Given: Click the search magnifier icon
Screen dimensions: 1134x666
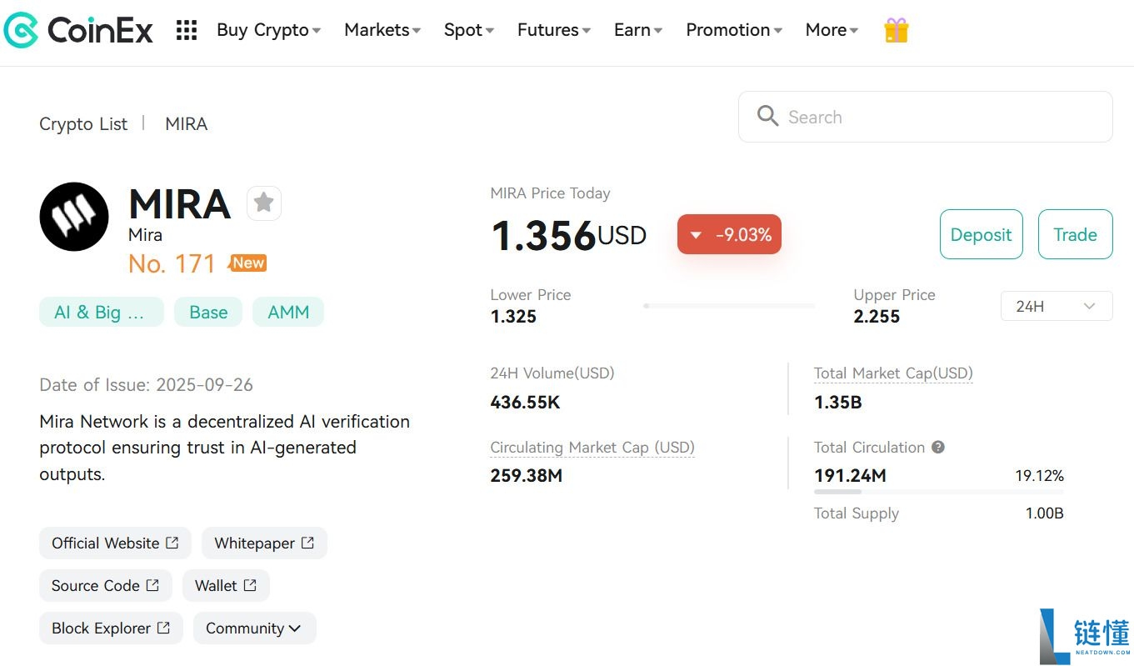Looking at the screenshot, I should click(767, 116).
